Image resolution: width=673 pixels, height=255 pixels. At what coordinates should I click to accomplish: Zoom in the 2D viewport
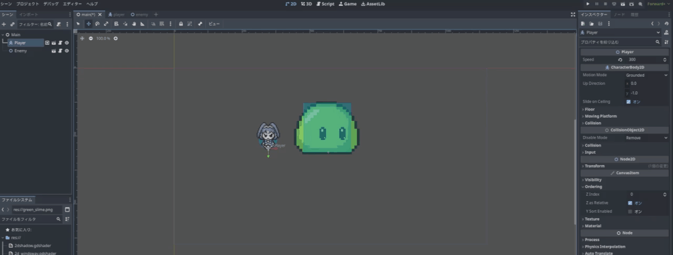click(x=116, y=38)
